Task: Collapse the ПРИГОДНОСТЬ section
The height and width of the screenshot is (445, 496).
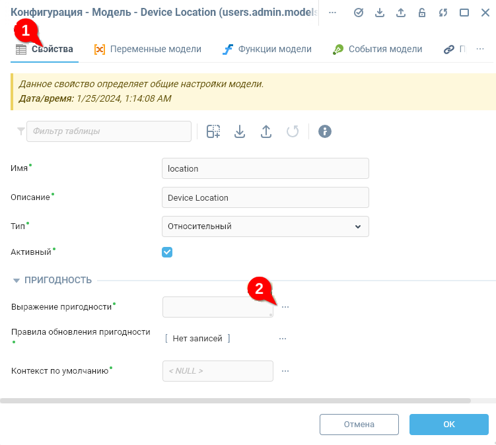Action: [x=17, y=281]
